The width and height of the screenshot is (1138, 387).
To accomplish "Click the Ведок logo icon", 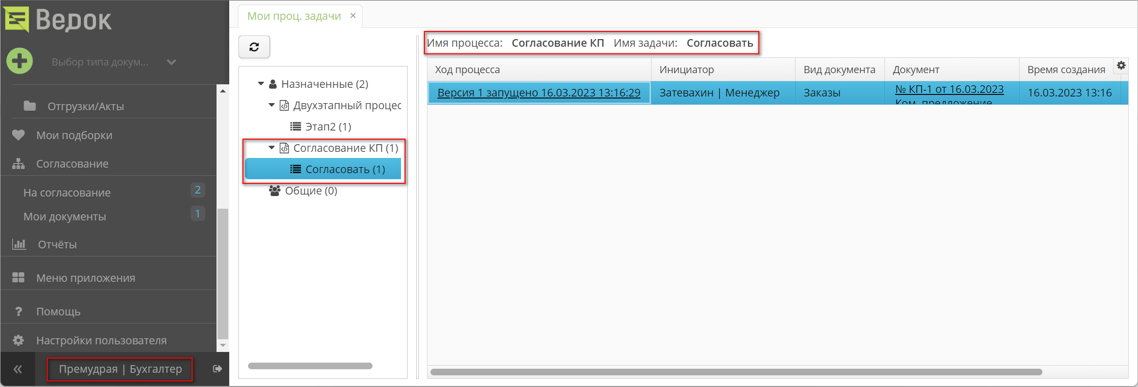I will coord(17,19).
